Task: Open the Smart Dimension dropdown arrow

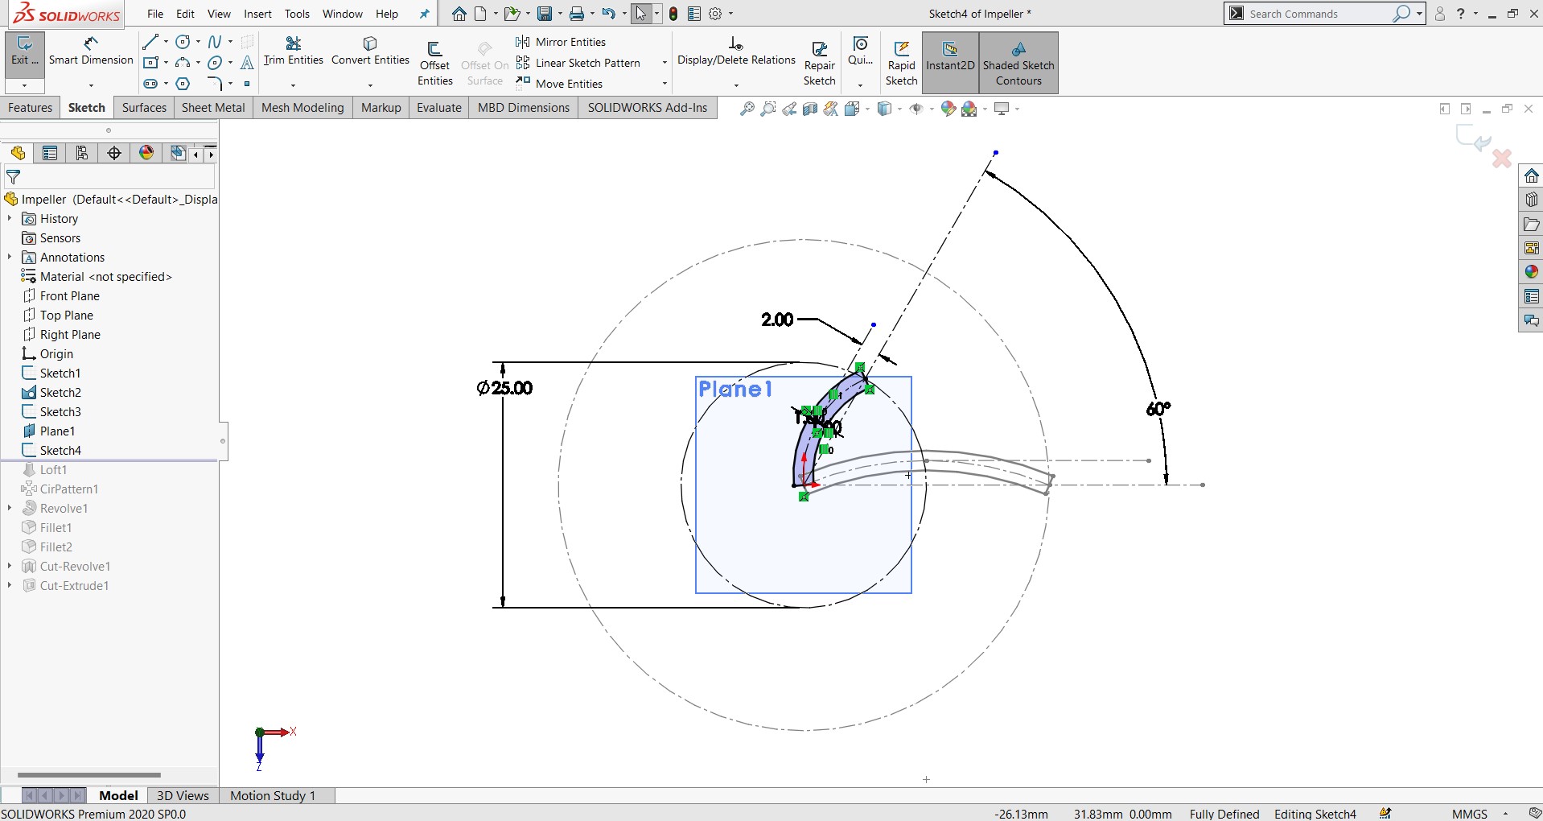Action: (x=91, y=85)
